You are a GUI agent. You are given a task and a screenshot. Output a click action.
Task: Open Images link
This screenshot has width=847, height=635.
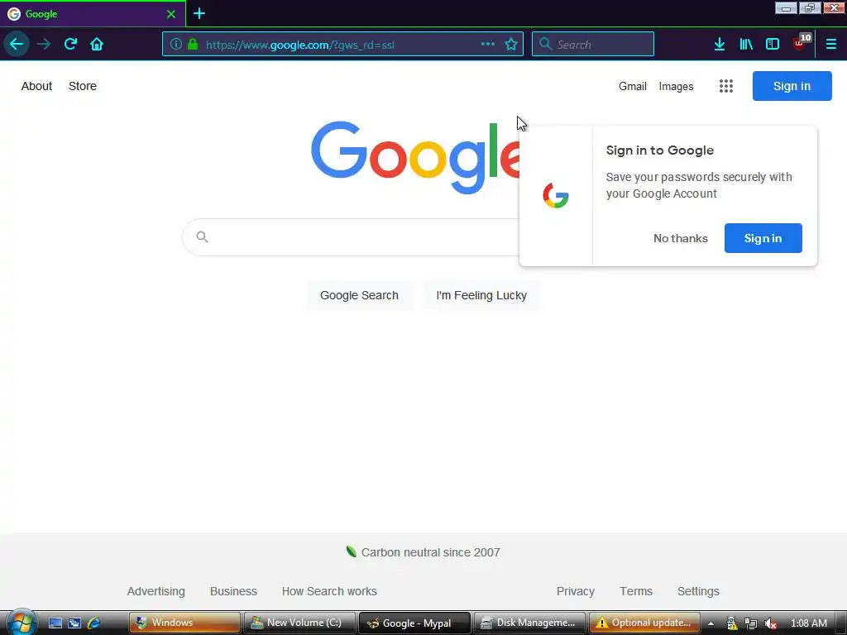click(676, 86)
